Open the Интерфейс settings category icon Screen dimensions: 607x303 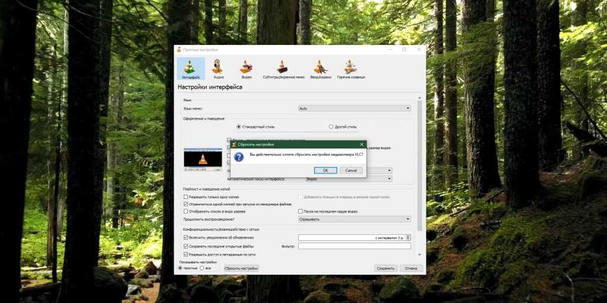point(191,68)
